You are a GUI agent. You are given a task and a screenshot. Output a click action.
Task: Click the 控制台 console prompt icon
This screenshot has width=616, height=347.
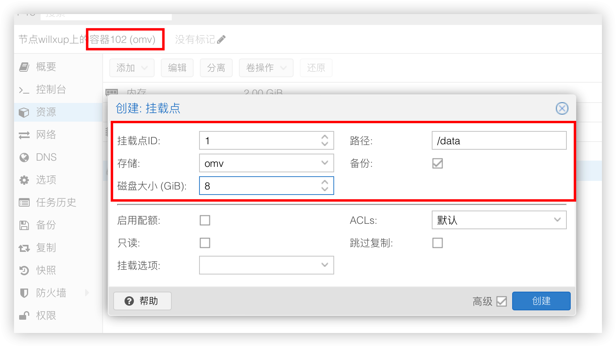(x=24, y=90)
